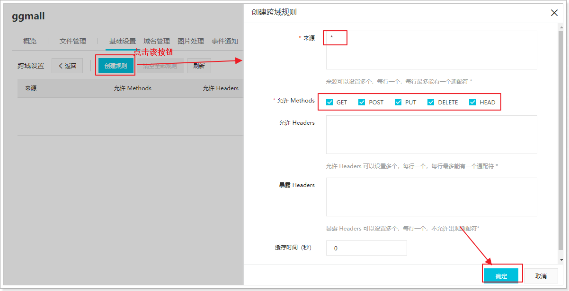Screen dimensions: 569x291
Task: Toggle the DELETE method checkbox
Action: coord(431,102)
